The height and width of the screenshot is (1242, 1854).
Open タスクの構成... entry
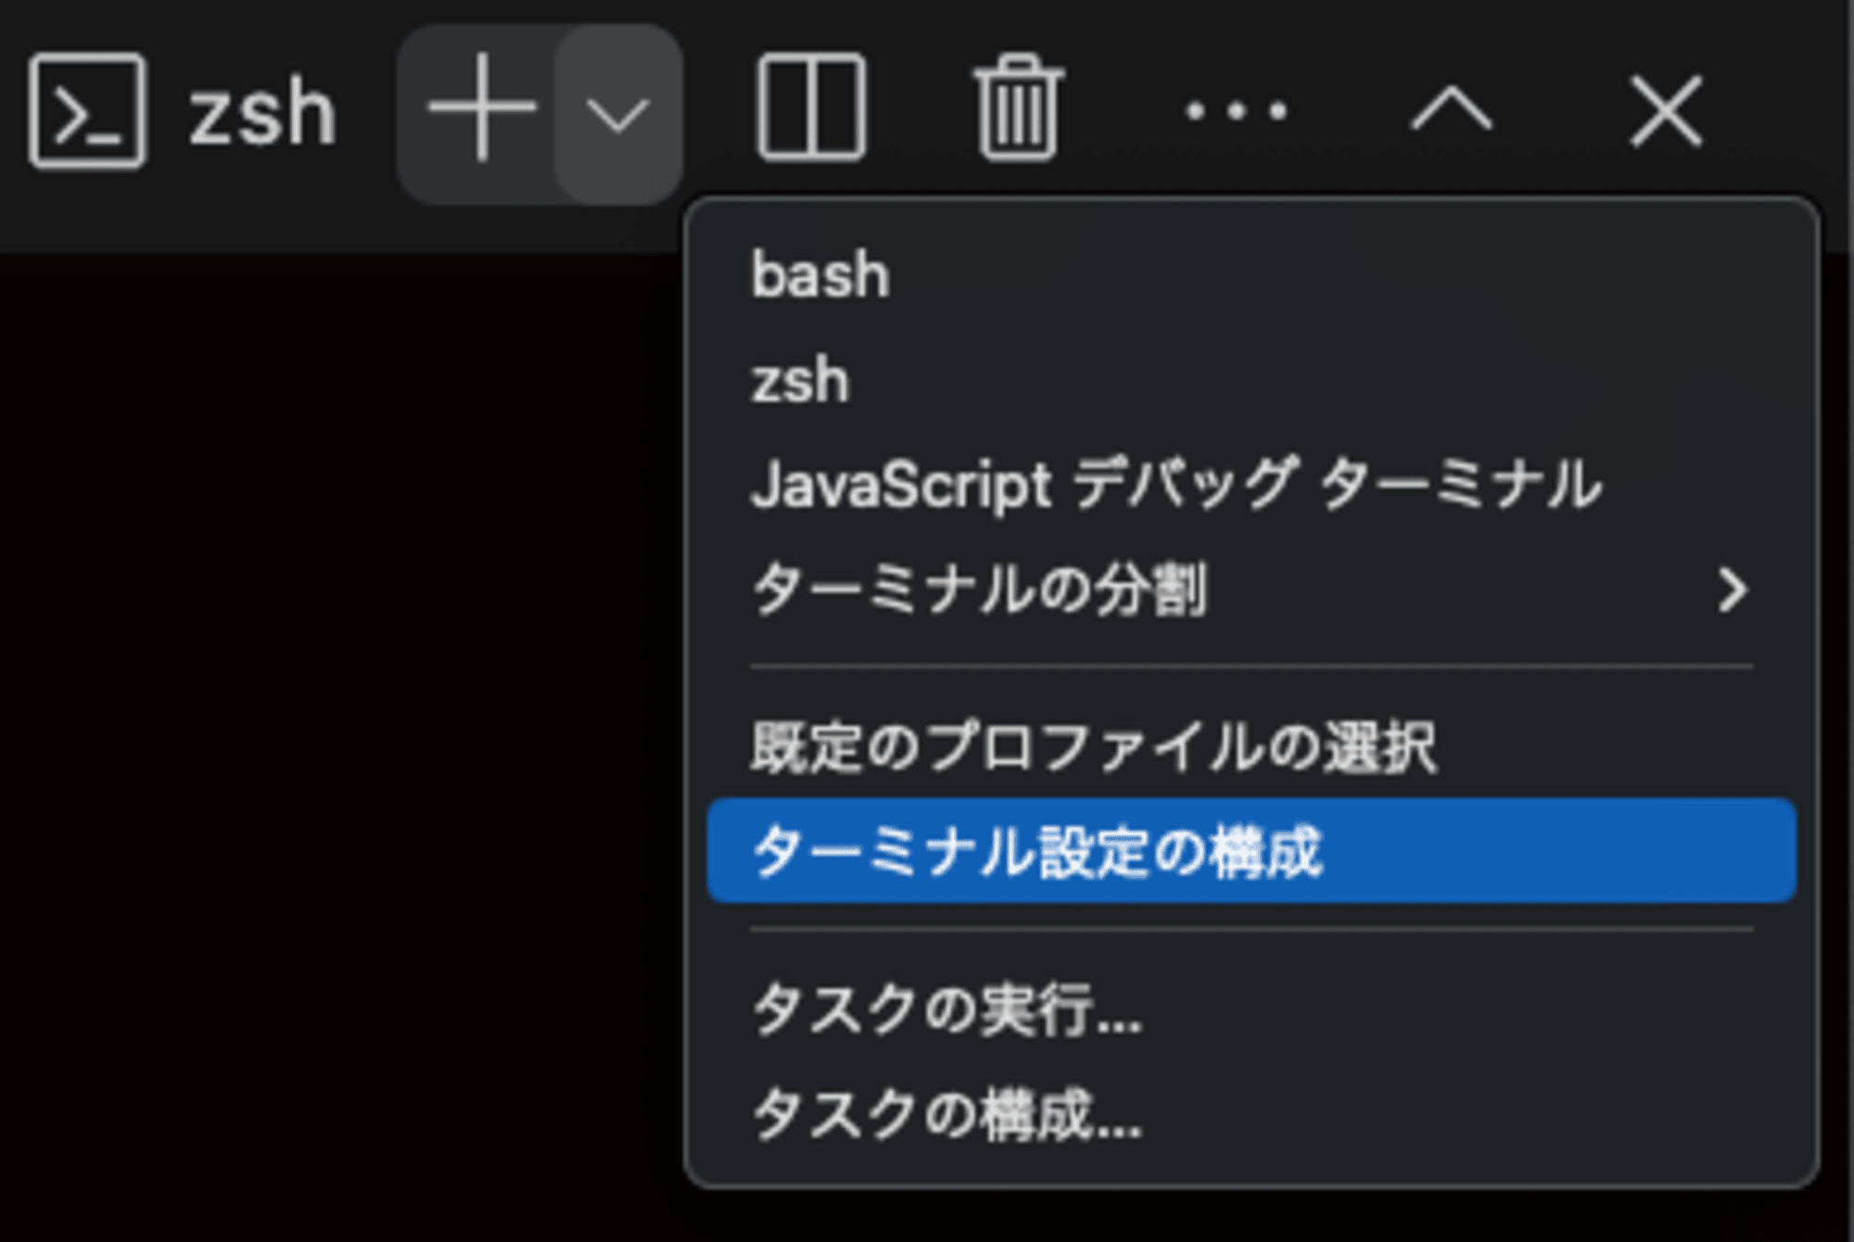pyautogui.click(x=1251, y=1113)
